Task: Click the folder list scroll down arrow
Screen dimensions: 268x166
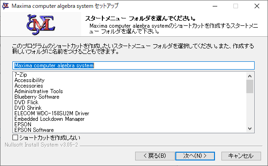Action: (250, 129)
